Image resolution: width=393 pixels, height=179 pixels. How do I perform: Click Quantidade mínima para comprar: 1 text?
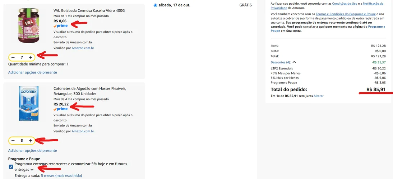click(x=38, y=64)
